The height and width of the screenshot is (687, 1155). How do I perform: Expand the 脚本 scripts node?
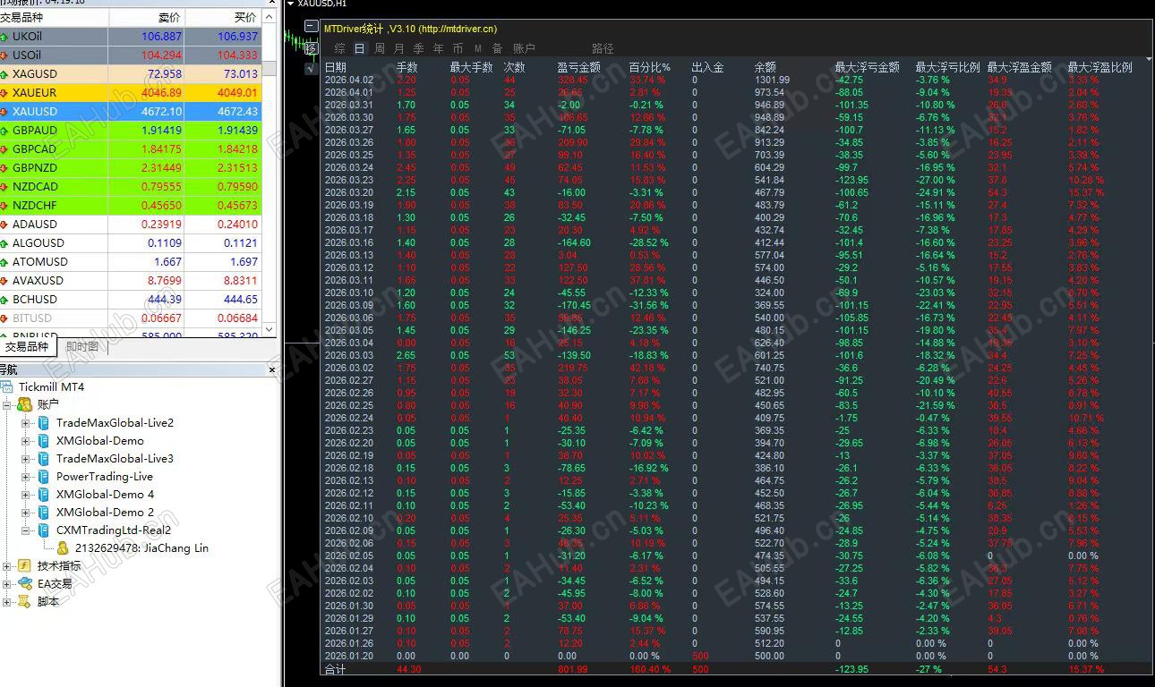coord(7,601)
